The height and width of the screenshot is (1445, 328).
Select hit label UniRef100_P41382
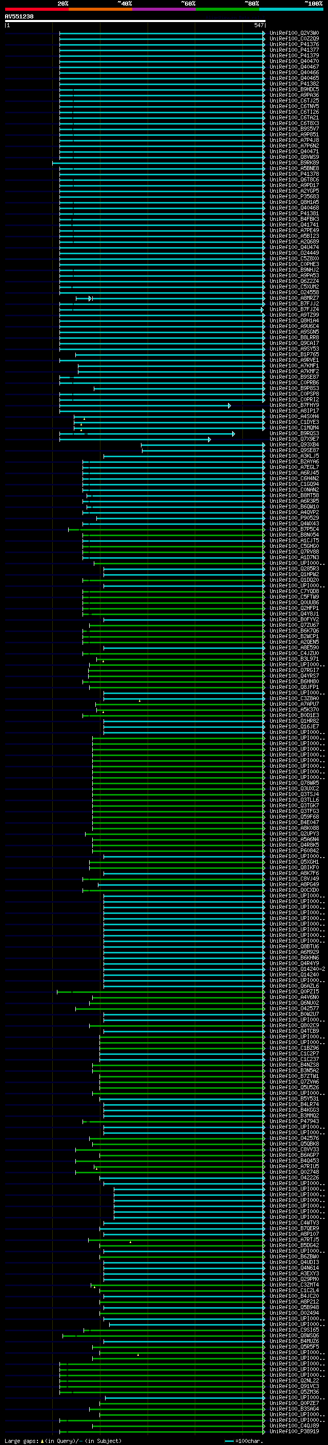coord(294,84)
